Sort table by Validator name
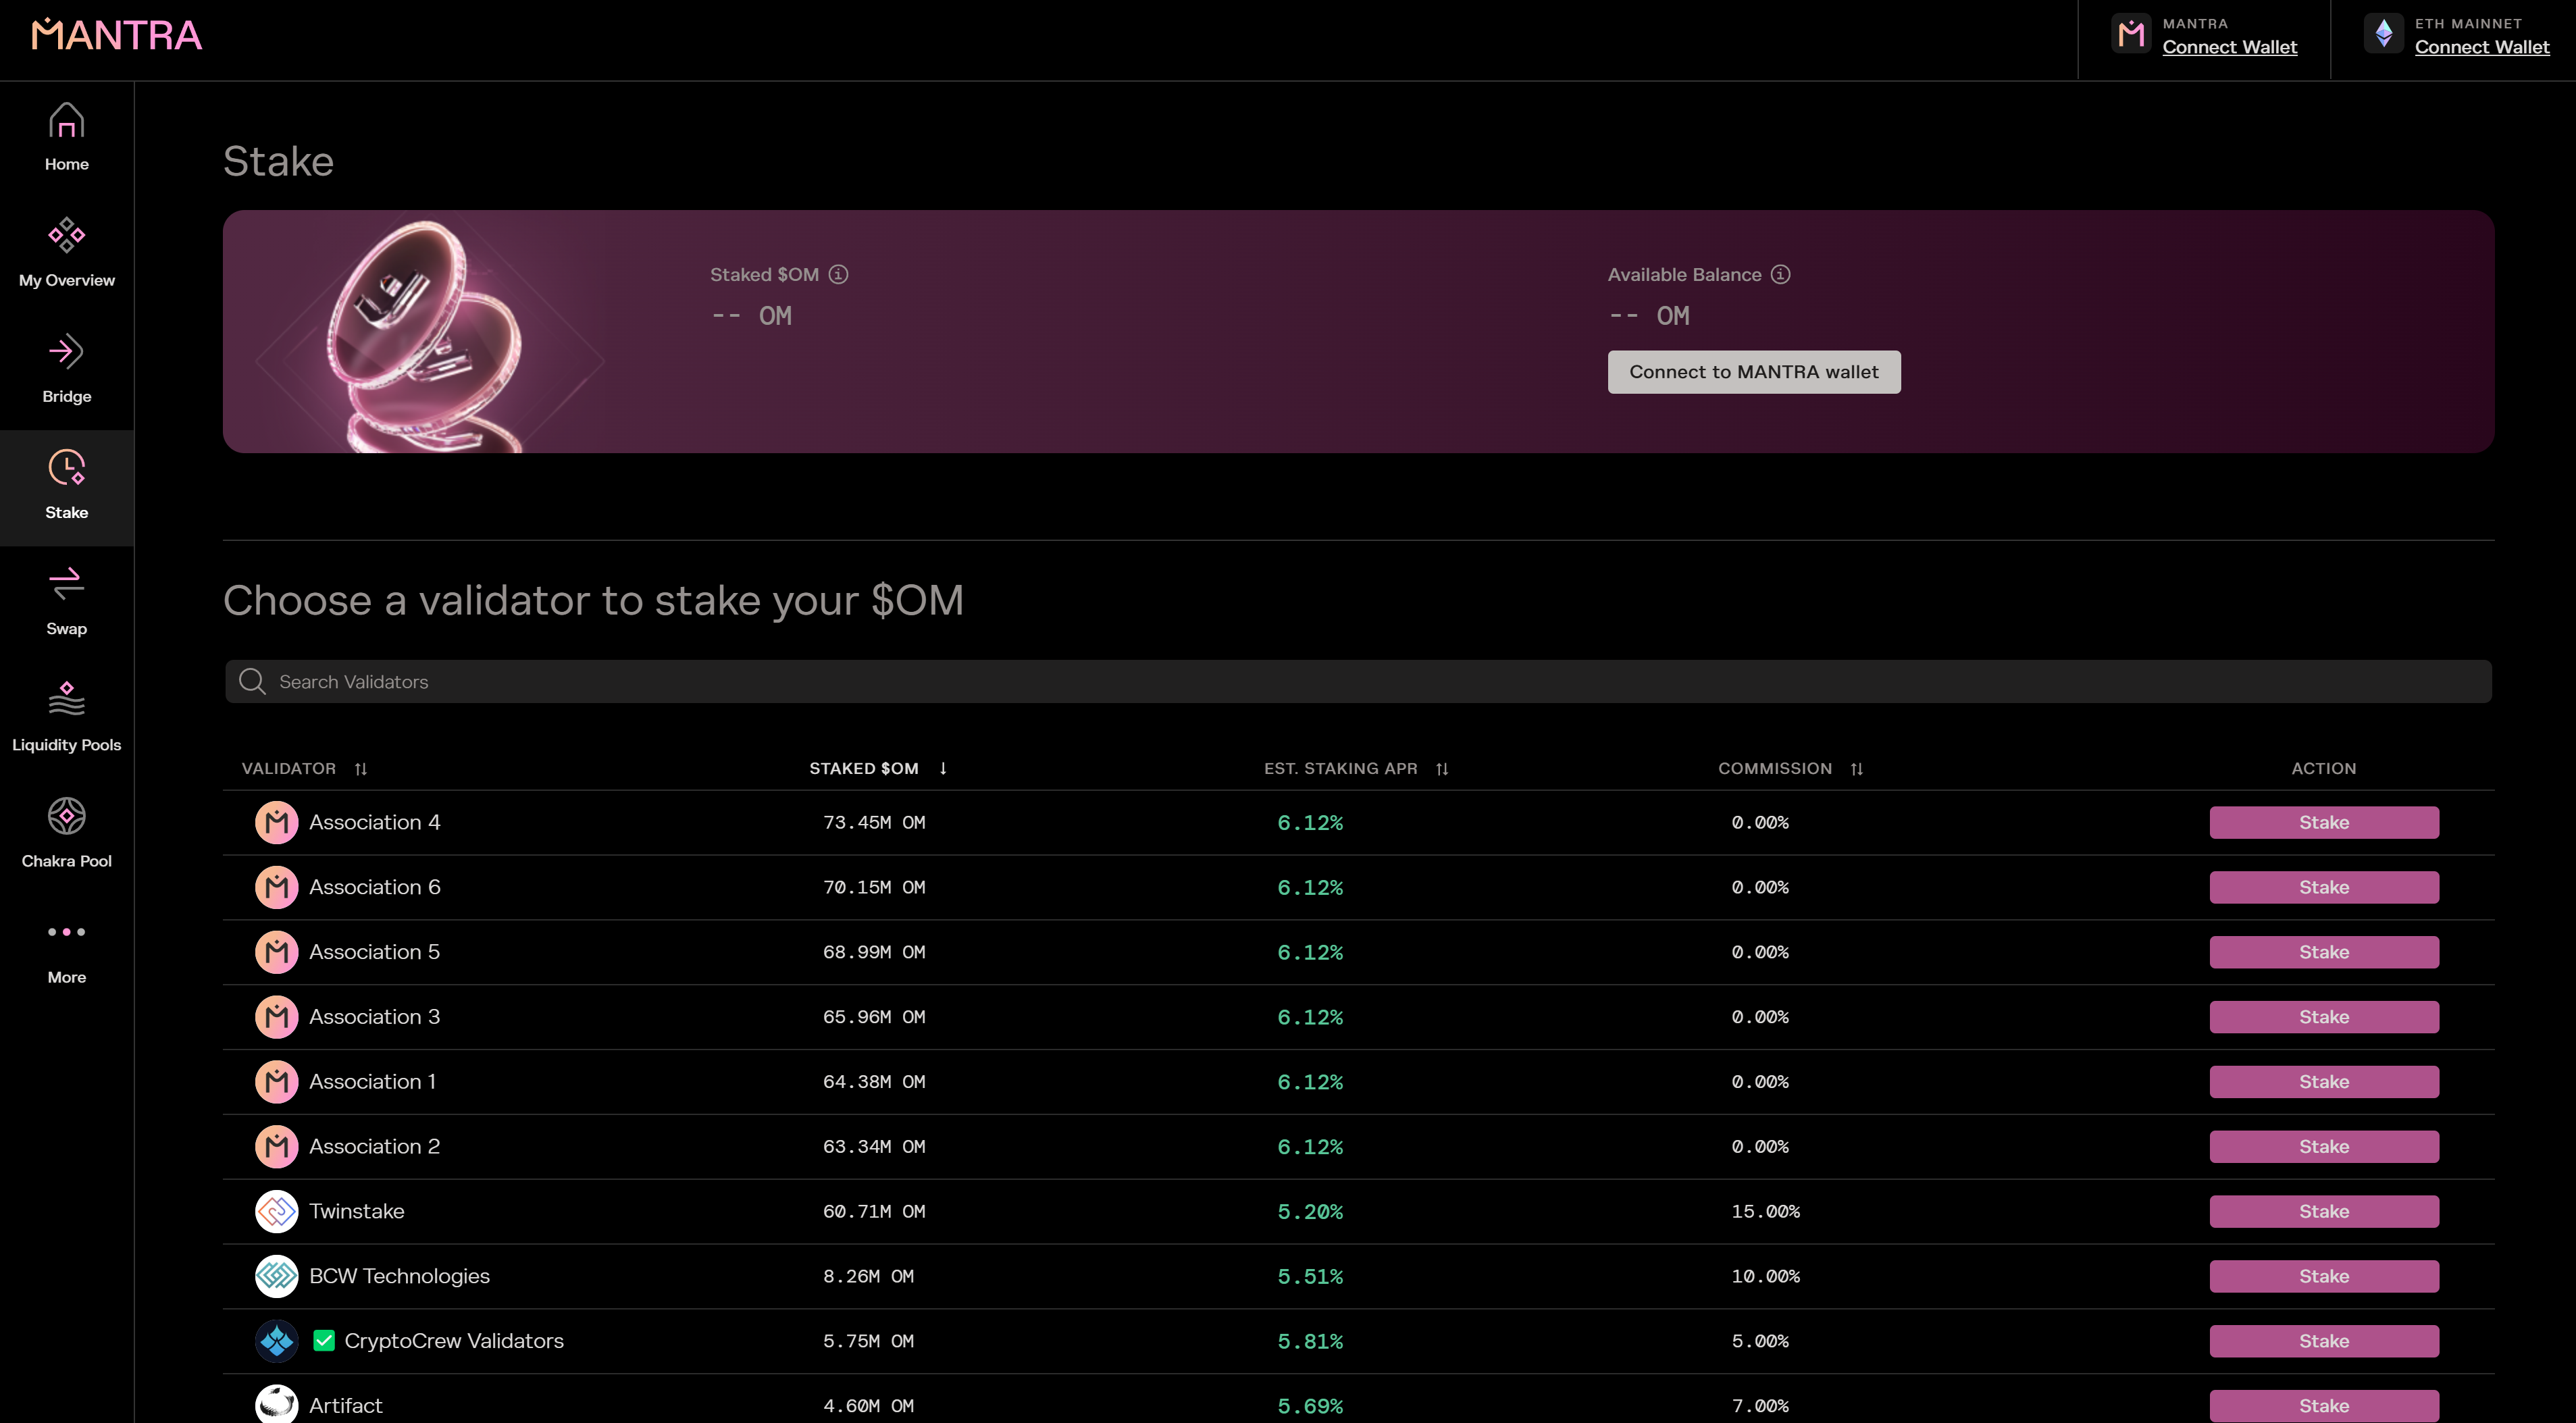Image resolution: width=2576 pixels, height=1423 pixels. pos(361,769)
